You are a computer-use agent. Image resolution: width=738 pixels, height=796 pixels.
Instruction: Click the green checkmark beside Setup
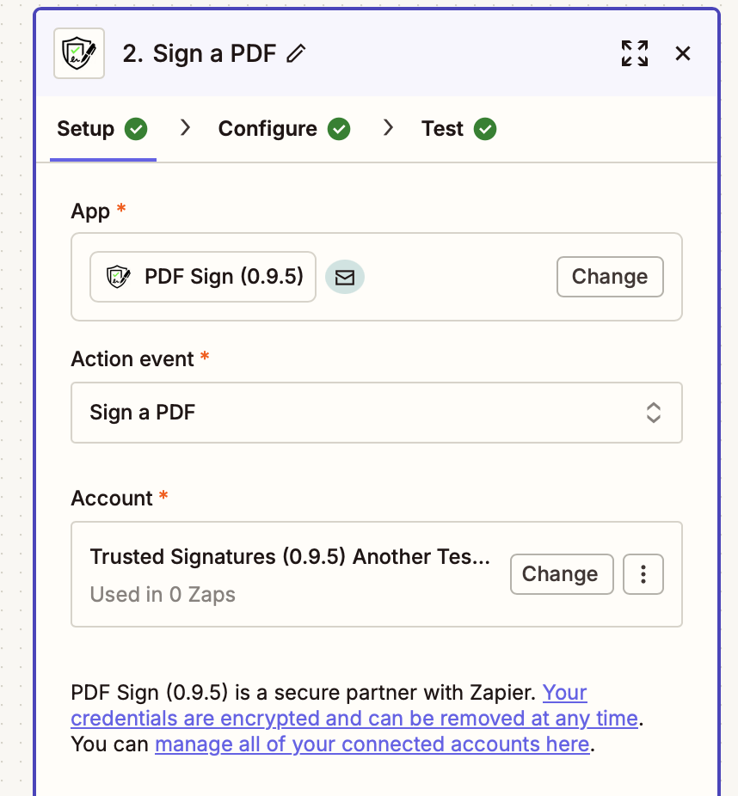tap(136, 129)
